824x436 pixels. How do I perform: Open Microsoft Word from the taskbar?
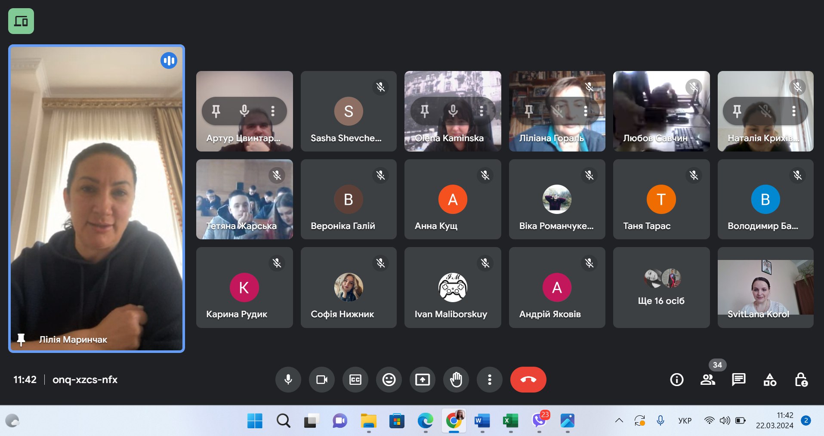tap(482, 421)
